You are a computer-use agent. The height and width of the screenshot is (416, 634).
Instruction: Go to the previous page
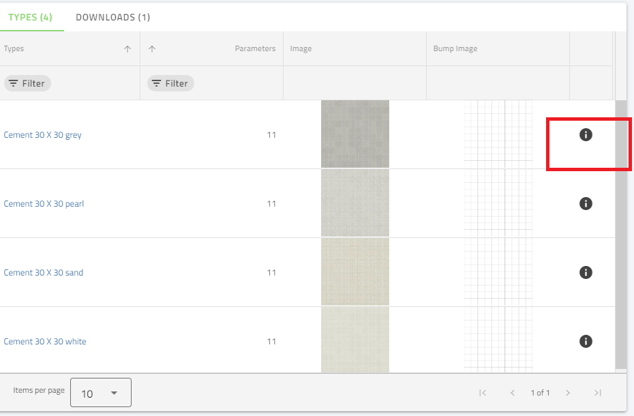point(513,393)
